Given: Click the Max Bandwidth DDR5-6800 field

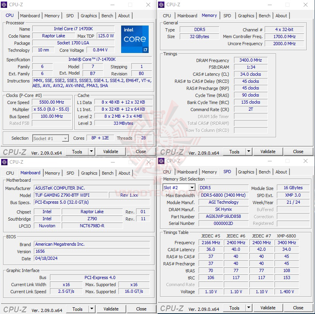Looking at the screenshot, I should (x=223, y=195).
